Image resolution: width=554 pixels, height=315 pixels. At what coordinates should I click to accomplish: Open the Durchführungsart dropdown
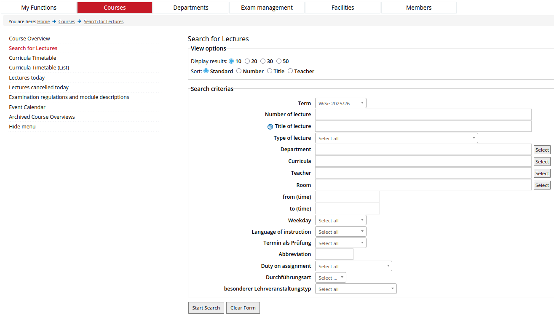pos(330,277)
